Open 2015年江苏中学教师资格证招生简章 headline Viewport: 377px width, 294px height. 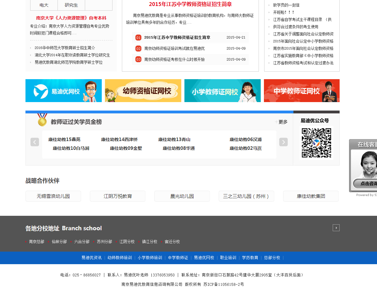point(190,4)
